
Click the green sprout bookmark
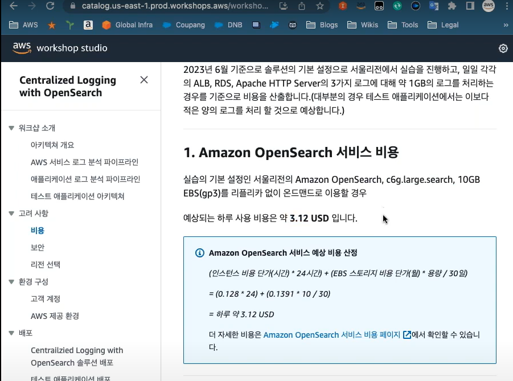pos(69,25)
